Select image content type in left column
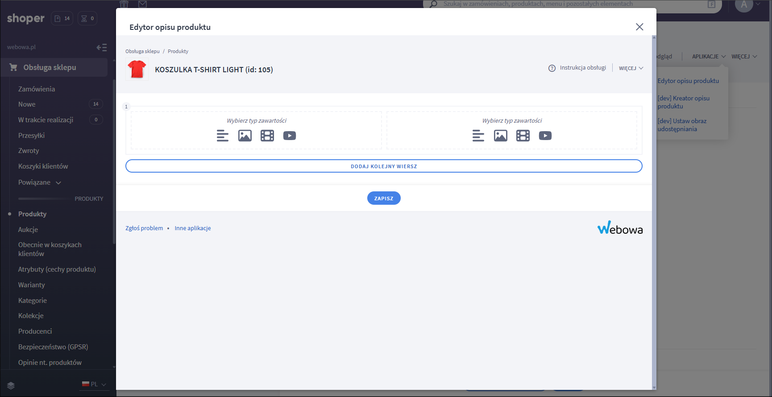 (x=245, y=136)
